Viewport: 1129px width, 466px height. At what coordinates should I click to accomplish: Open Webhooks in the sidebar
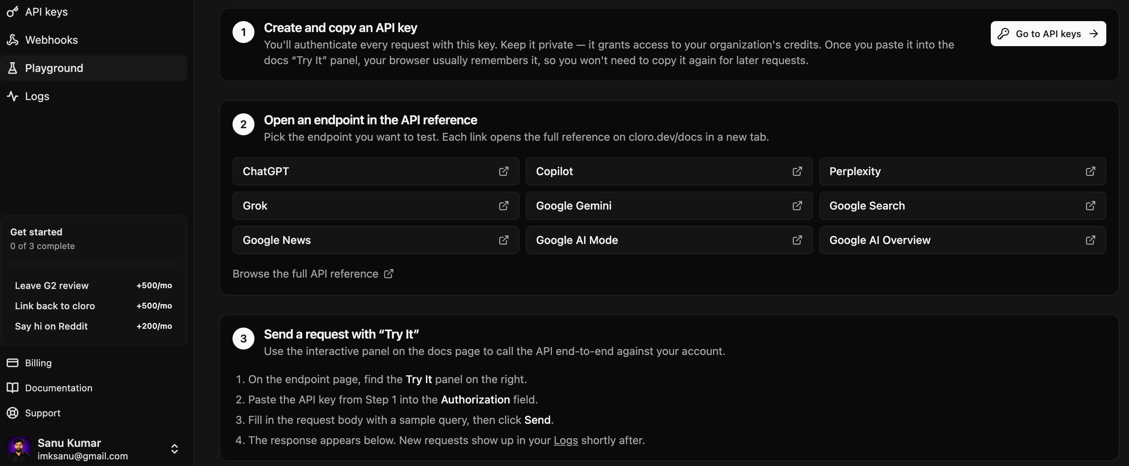click(x=93, y=40)
